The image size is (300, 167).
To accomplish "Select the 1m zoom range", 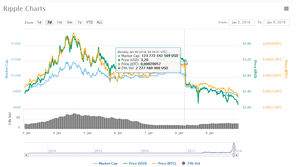I will pyautogui.click(x=59, y=22).
